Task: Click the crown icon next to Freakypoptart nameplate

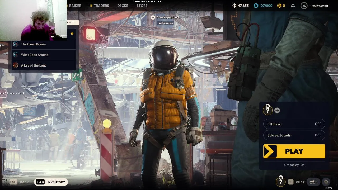Action: (153, 17)
